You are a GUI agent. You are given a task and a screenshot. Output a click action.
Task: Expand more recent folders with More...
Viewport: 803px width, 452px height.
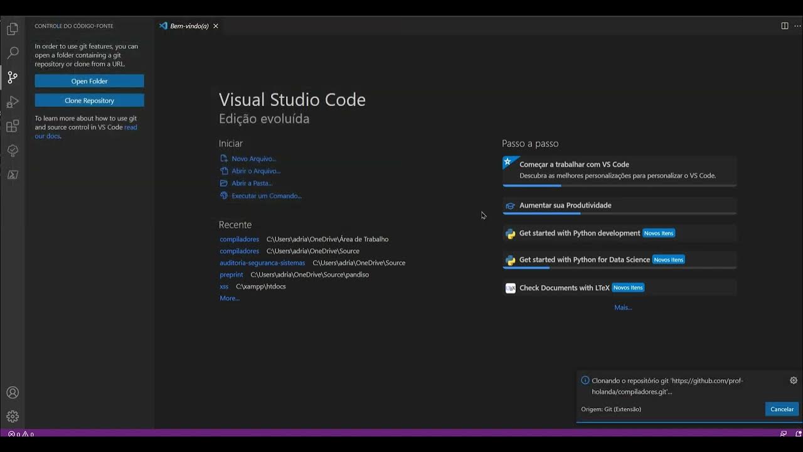tap(230, 298)
